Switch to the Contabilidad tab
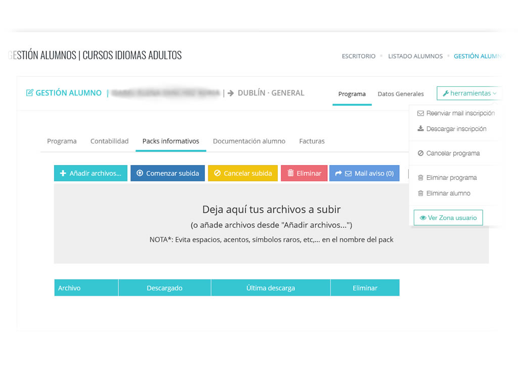The width and height of the screenshot is (518, 388). click(x=109, y=141)
